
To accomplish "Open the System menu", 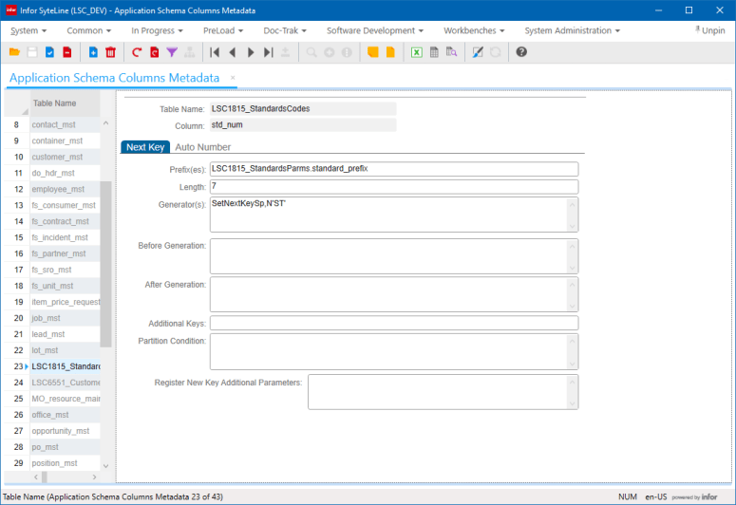I will (28, 30).
